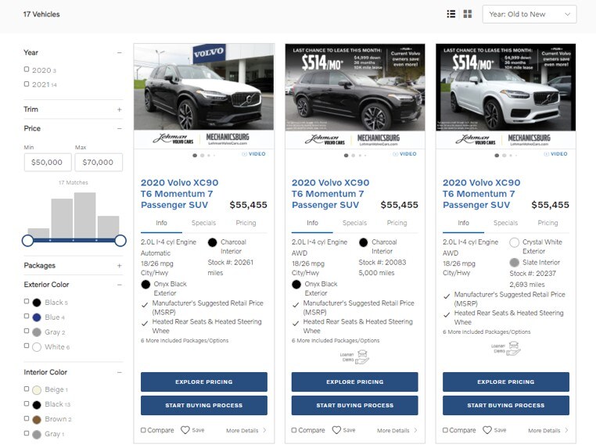Screen dimensions: 596x448
Task: Check the Black exterior color filter
Action: (27, 301)
